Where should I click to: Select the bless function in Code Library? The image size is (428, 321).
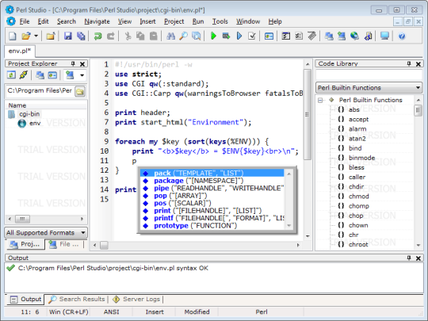(357, 167)
